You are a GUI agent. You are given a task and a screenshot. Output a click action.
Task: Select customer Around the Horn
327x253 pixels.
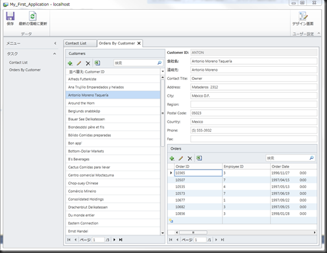click(x=113, y=103)
